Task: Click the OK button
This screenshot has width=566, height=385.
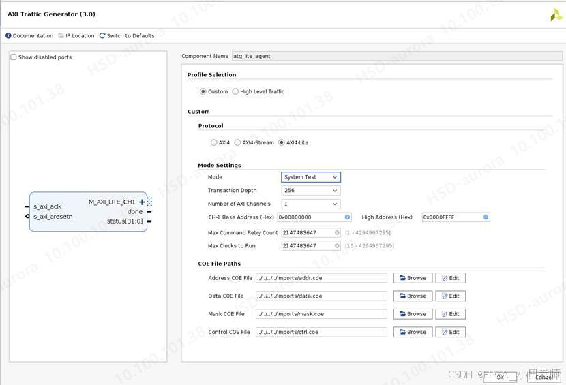Action: pyautogui.click(x=501, y=377)
